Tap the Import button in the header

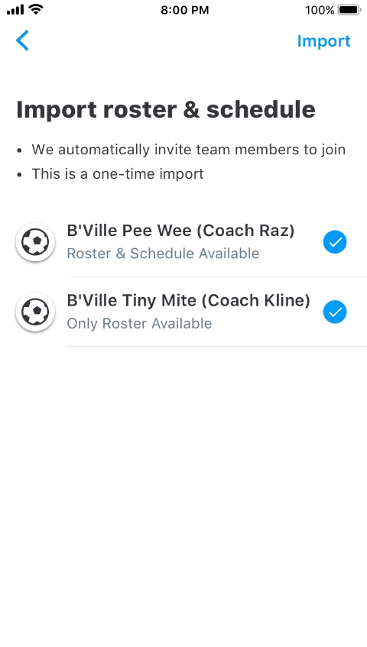pyautogui.click(x=323, y=40)
